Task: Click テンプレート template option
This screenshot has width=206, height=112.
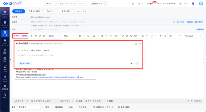Action: click(x=67, y=101)
